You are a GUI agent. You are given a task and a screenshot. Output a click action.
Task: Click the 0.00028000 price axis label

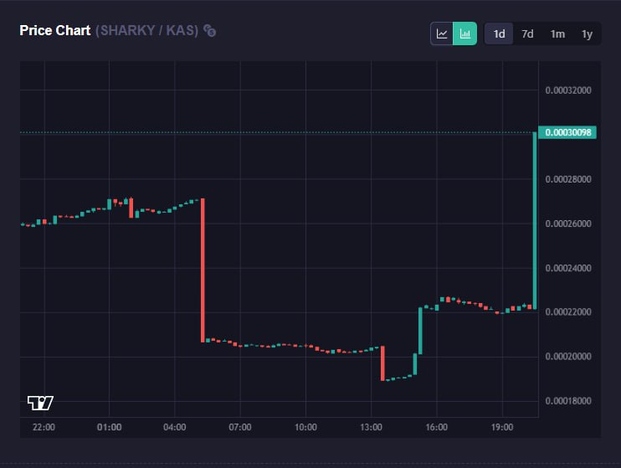pyautogui.click(x=568, y=179)
